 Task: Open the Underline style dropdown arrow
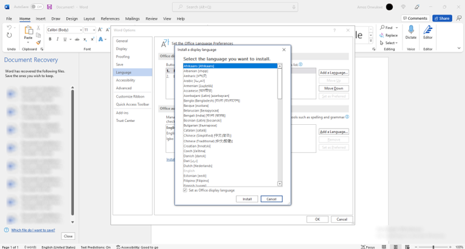point(70,39)
